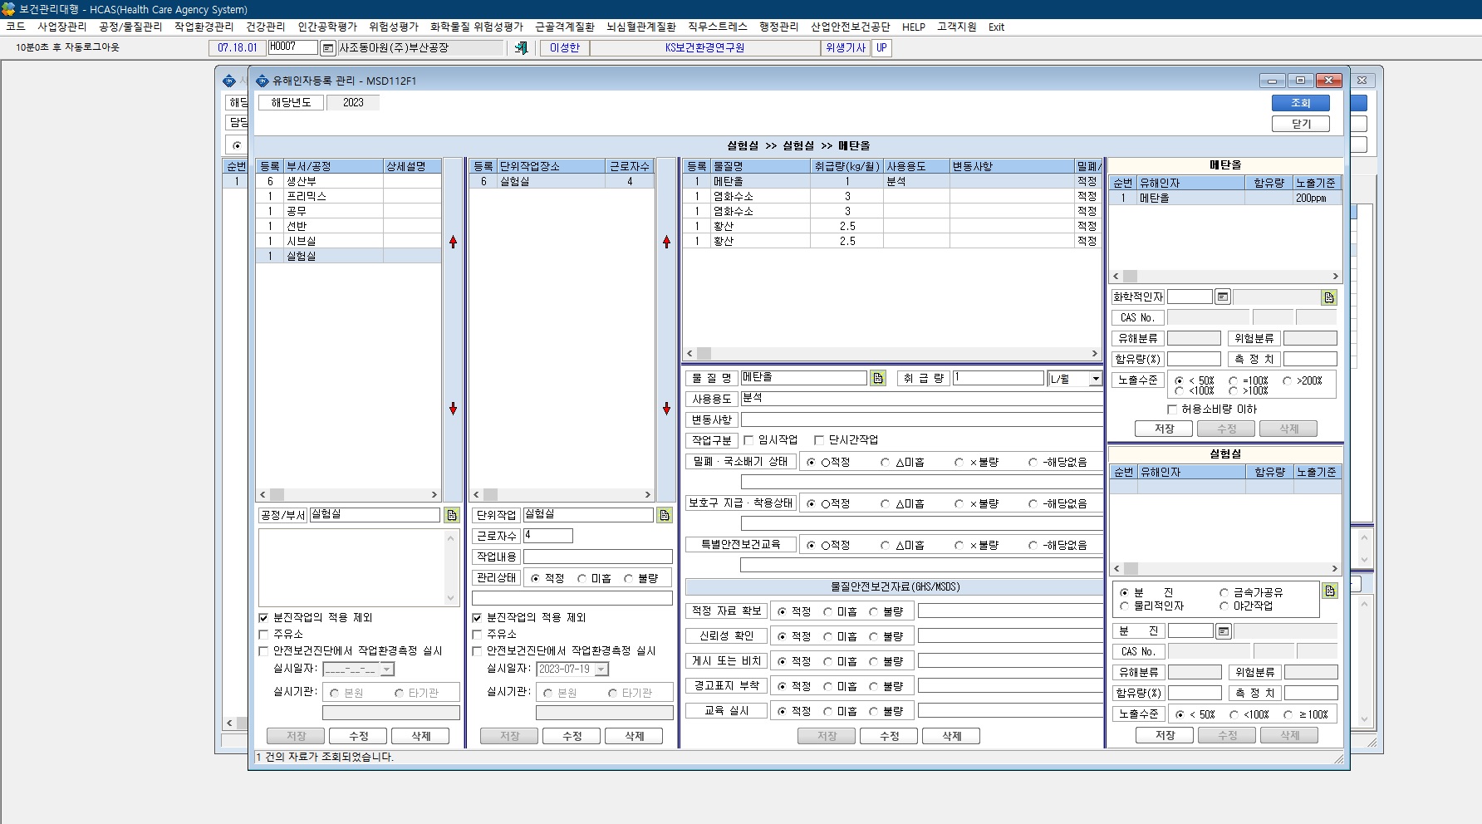Open the company code lookup icon beside H0007
1482x824 pixels.
(328, 48)
